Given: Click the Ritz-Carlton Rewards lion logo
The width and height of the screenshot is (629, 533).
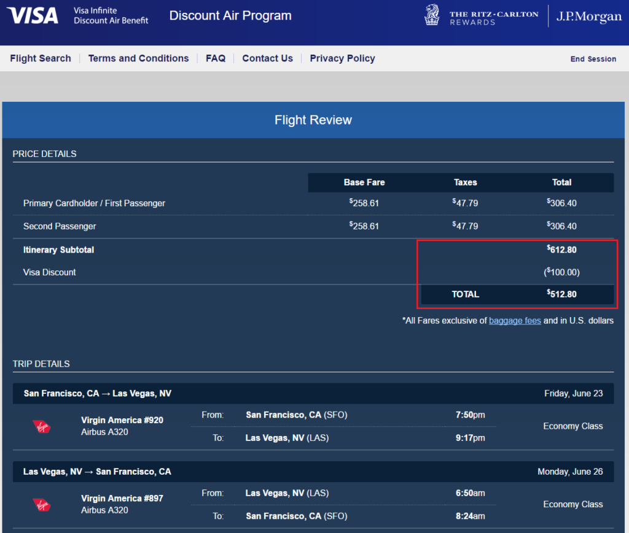Looking at the screenshot, I should [x=432, y=15].
